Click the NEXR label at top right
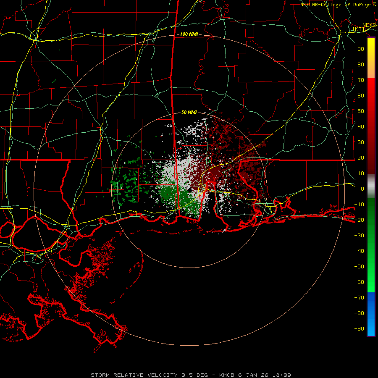378x378 pixels. pyautogui.click(x=369, y=25)
